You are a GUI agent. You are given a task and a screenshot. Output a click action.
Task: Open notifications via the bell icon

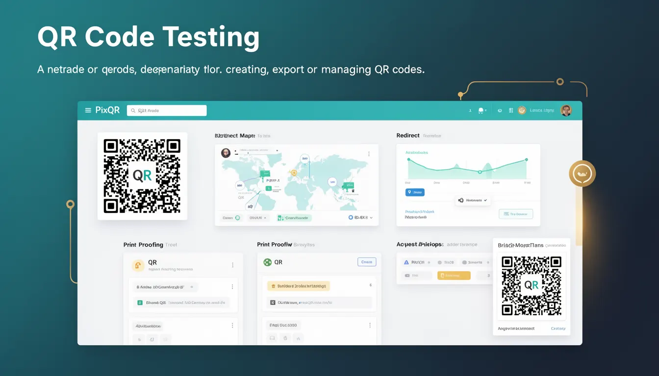coord(481,111)
